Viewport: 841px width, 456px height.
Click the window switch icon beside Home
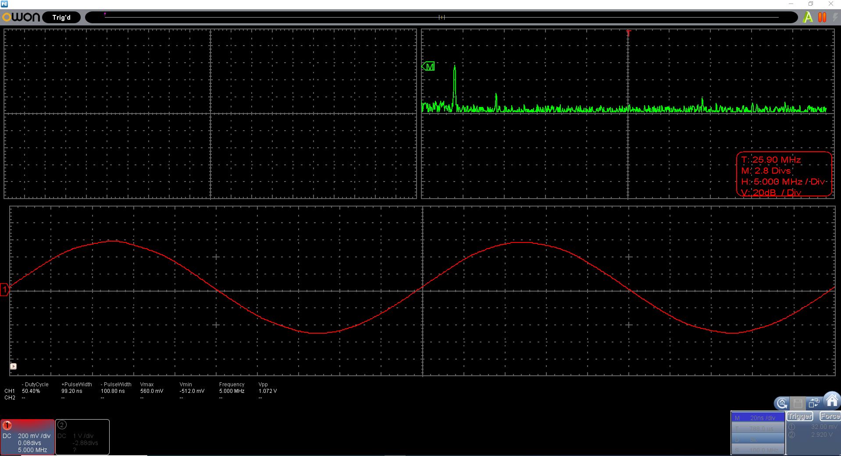pyautogui.click(x=814, y=403)
